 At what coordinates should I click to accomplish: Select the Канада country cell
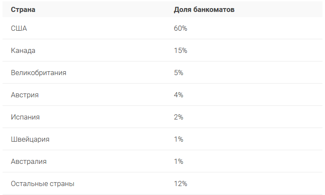[23, 50]
